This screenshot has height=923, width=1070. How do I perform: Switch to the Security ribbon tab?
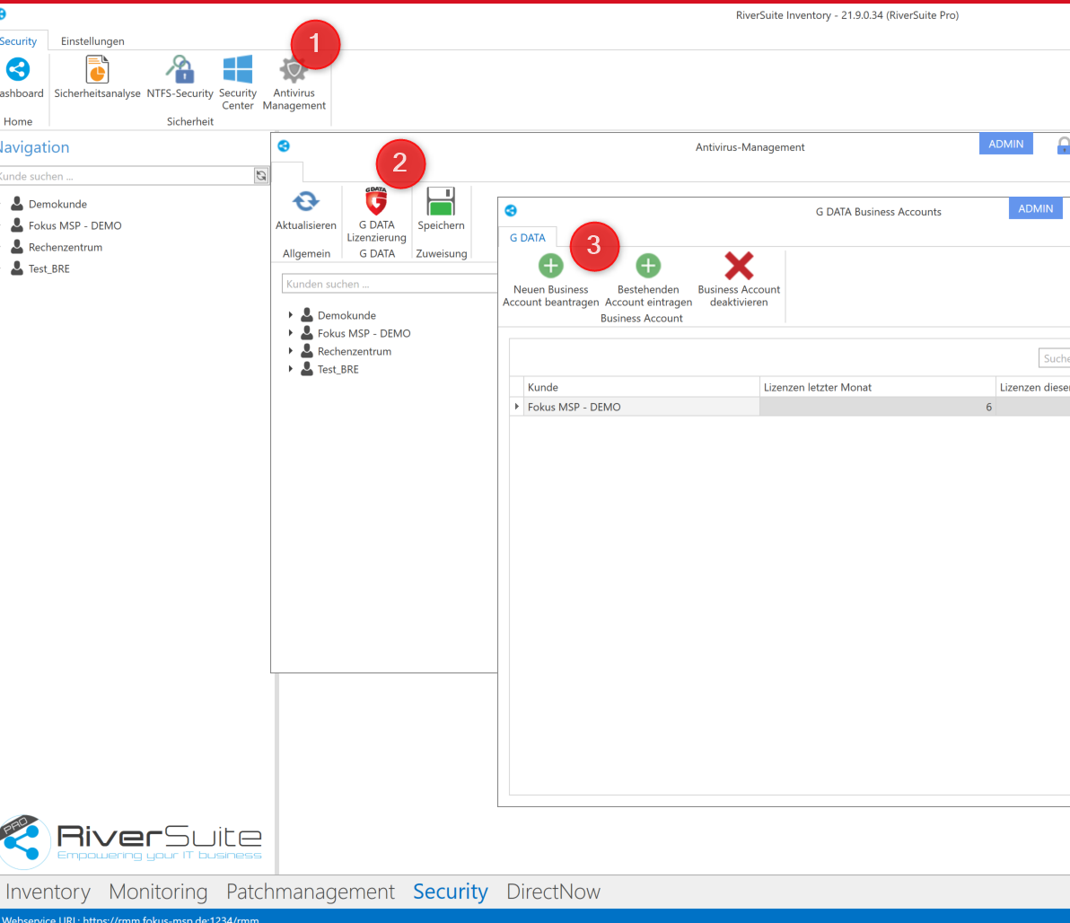click(x=18, y=41)
